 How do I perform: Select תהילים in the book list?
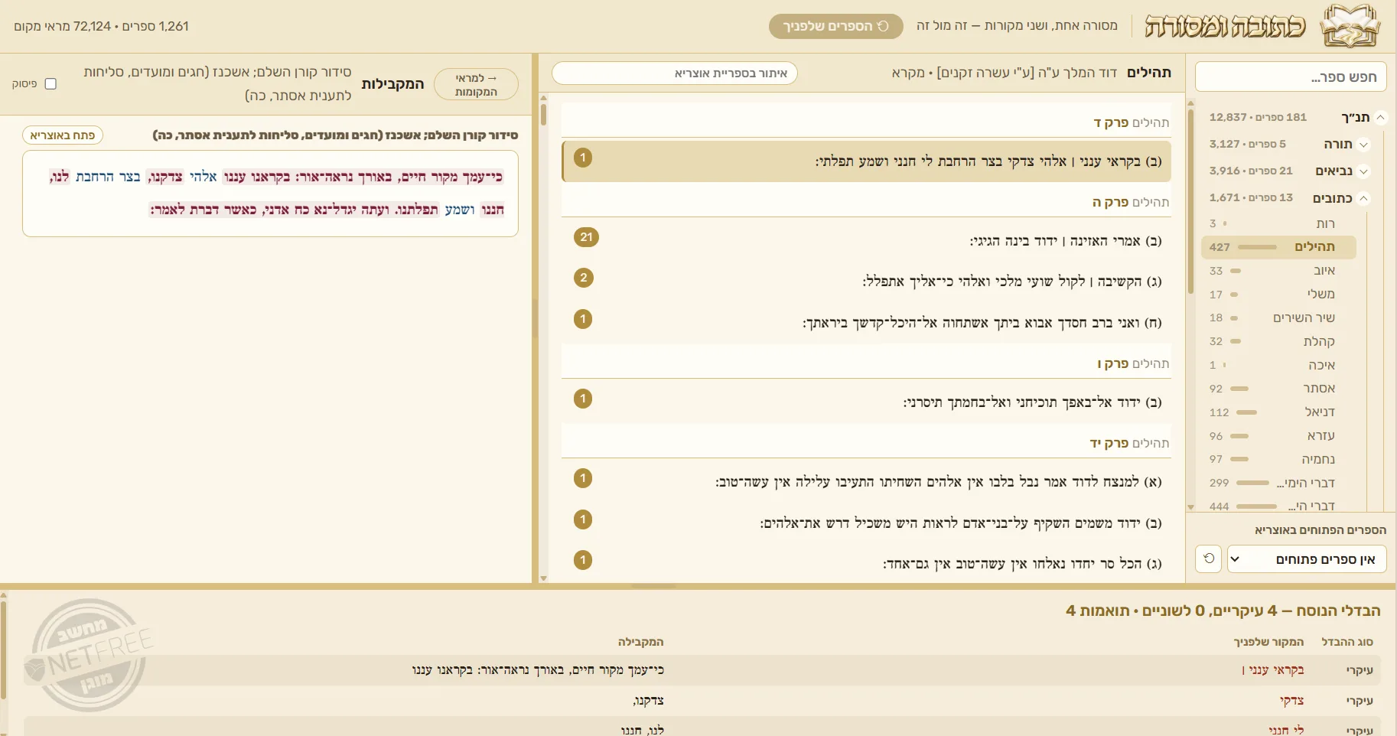click(x=1278, y=246)
